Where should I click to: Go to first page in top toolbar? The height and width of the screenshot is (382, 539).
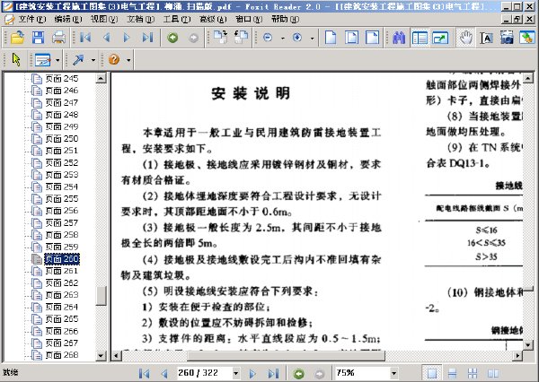pyautogui.click(x=85, y=38)
